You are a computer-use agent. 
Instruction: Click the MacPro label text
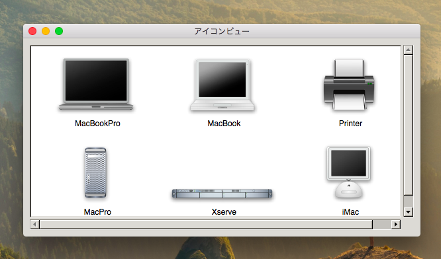(97, 211)
